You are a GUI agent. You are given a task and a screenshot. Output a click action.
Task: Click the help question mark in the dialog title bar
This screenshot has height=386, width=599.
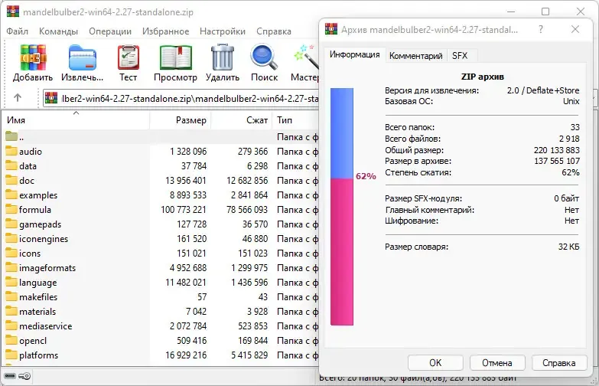(x=541, y=29)
